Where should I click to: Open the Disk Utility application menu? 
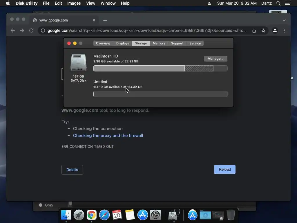[26, 3]
